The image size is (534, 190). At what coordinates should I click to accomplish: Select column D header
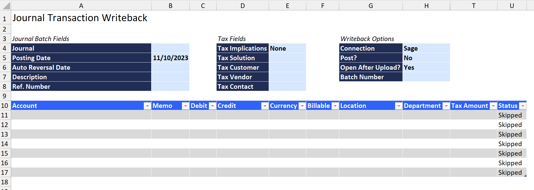242,6
